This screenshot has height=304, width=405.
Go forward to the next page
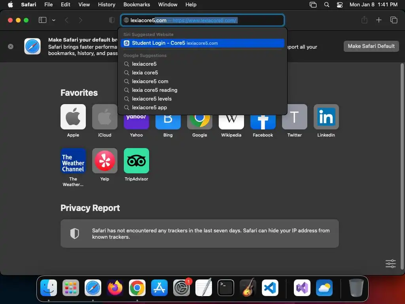coord(80,20)
